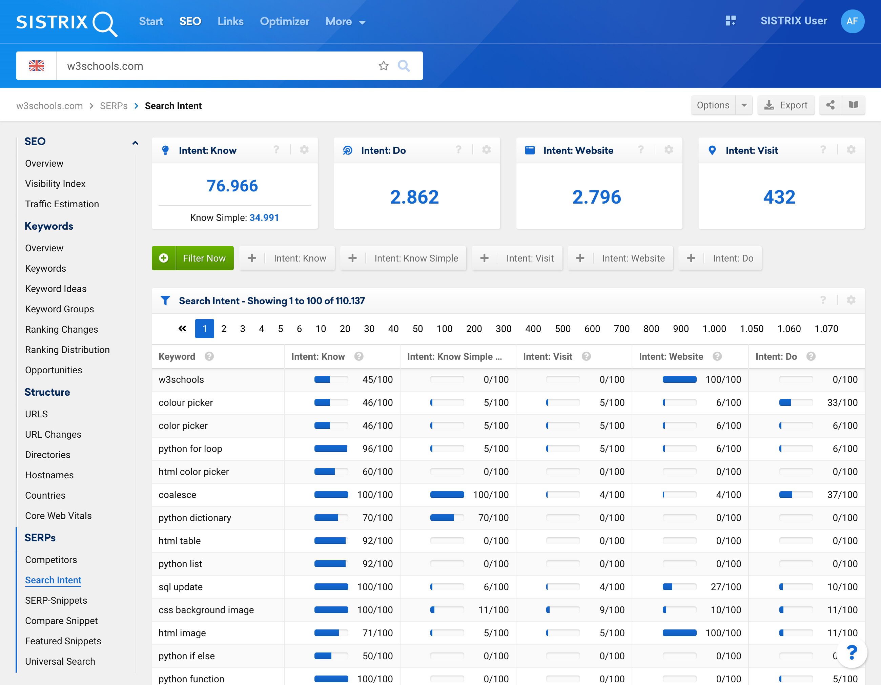Click the Filter Now button

(193, 258)
